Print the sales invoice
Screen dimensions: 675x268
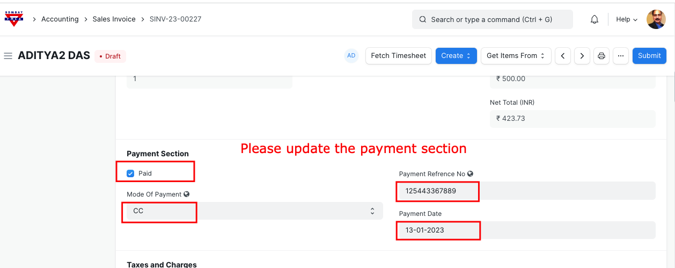[x=601, y=56]
